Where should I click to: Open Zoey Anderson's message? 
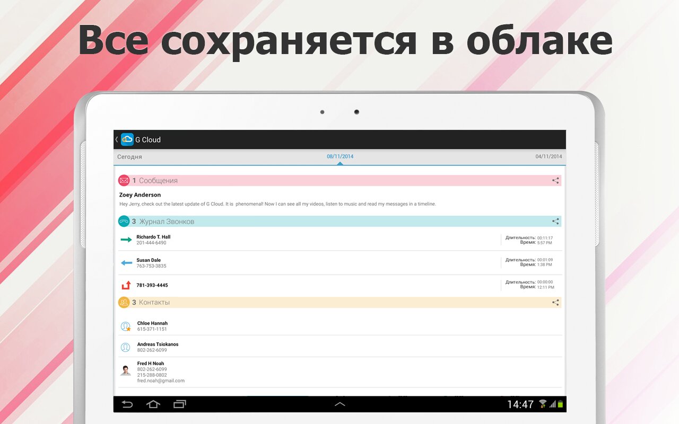coord(277,199)
